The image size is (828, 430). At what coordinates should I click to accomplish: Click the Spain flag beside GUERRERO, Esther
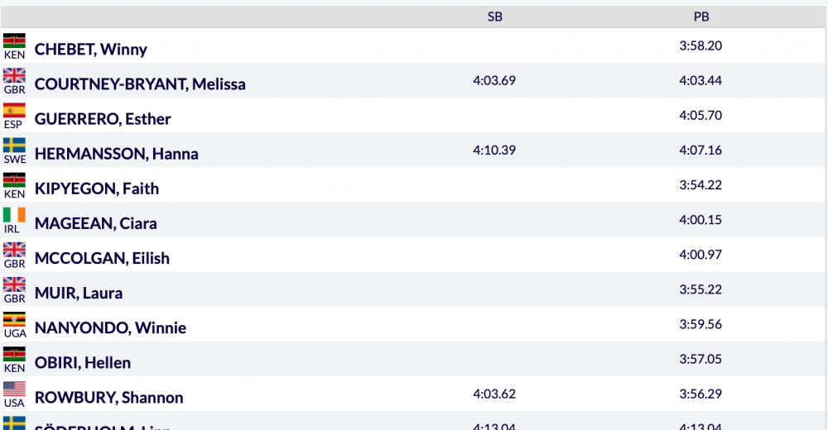[14, 110]
